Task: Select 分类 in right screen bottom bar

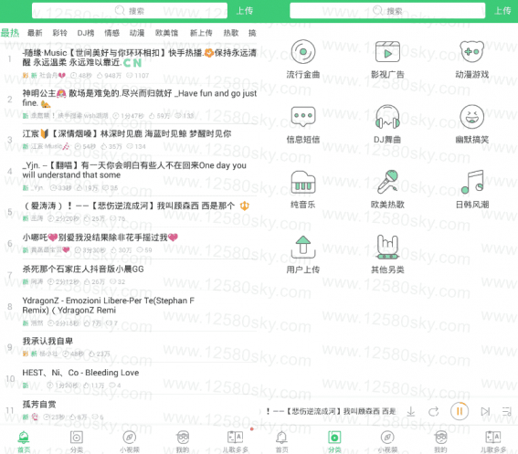Action: [x=334, y=442]
